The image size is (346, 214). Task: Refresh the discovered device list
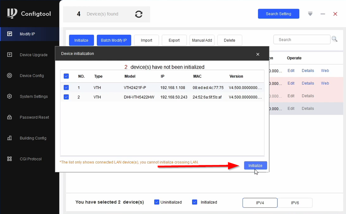pyautogui.click(x=138, y=14)
